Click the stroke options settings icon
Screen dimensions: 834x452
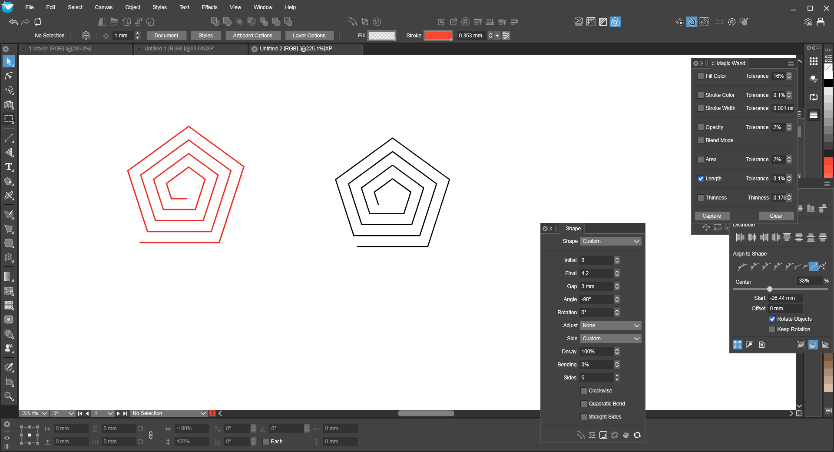[506, 36]
